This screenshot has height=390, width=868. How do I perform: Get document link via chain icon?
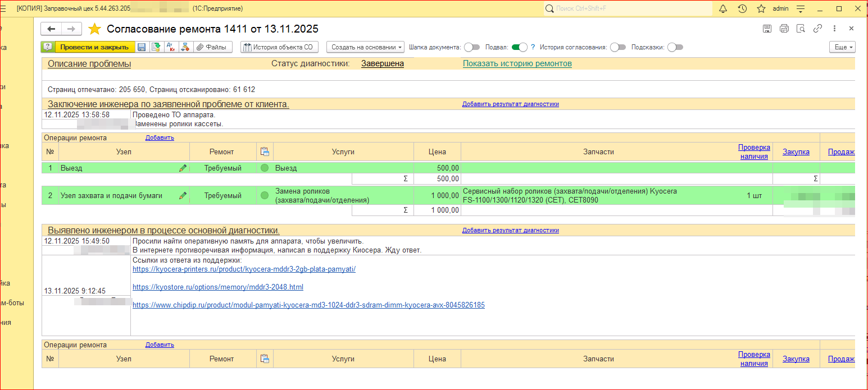[x=818, y=28]
